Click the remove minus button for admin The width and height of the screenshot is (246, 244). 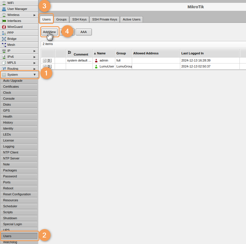coord(44,60)
